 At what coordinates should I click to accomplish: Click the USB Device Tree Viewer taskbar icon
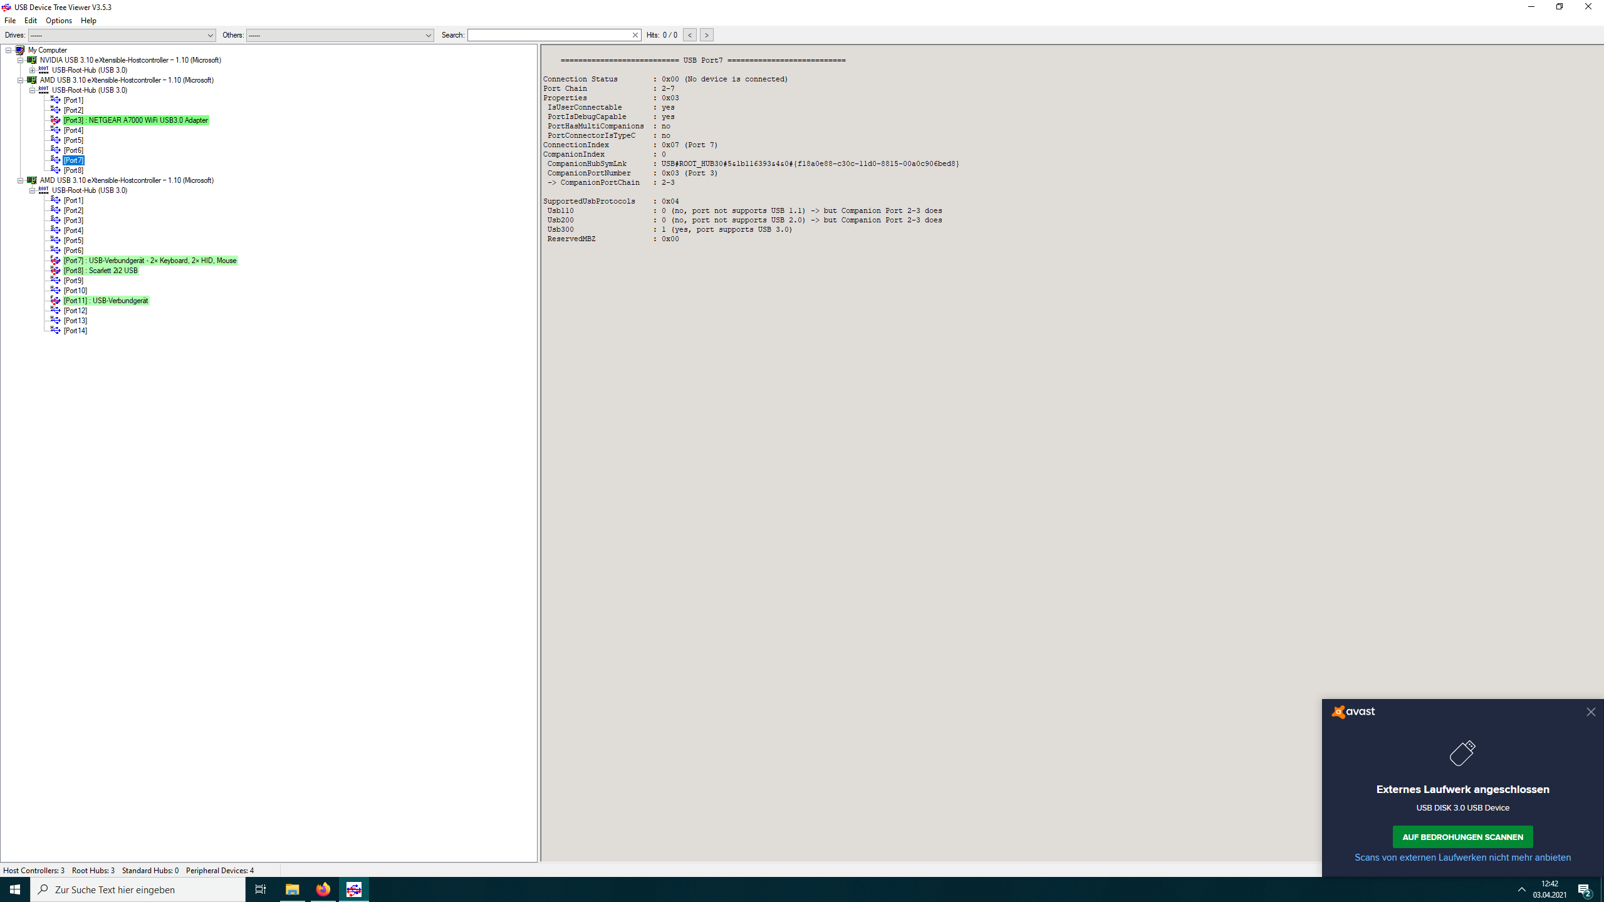[354, 889]
